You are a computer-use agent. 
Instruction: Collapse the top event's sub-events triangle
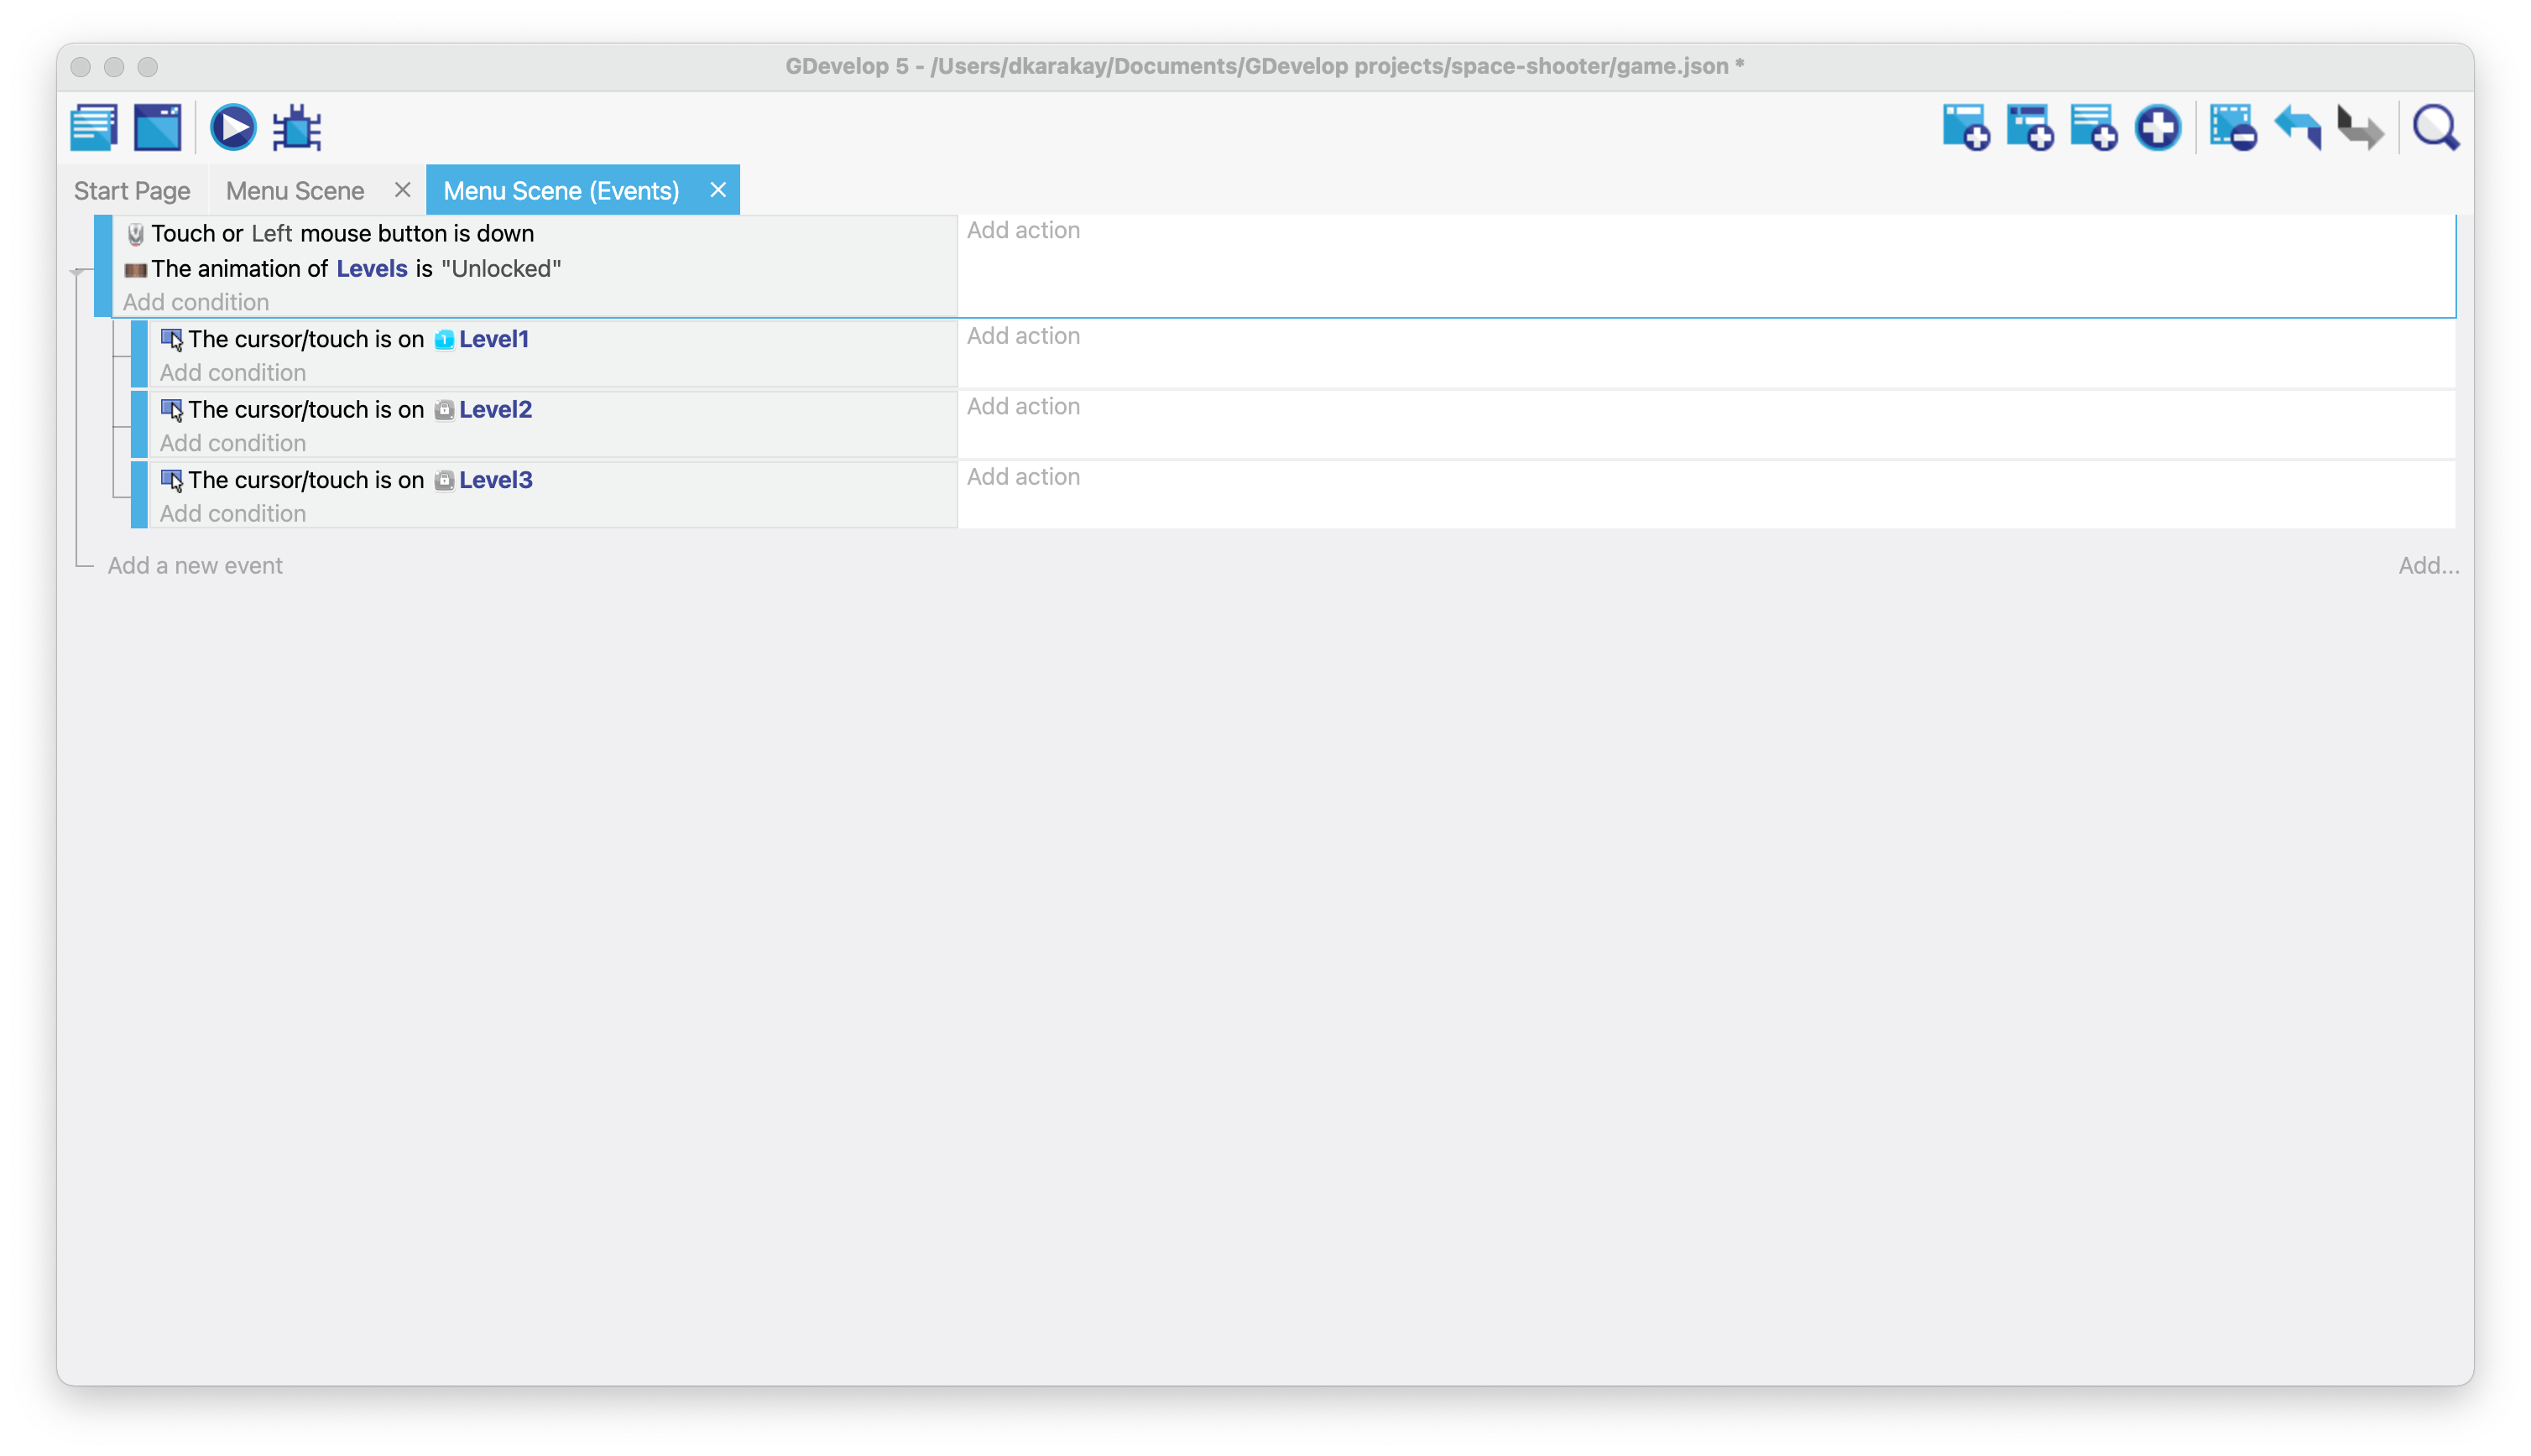click(x=77, y=272)
